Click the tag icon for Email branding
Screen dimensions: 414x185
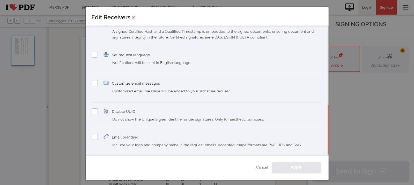point(106,137)
